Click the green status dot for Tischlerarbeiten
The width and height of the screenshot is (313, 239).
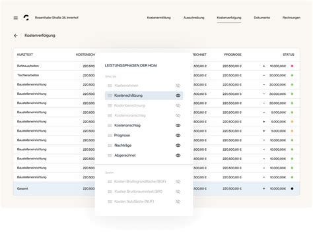pos(292,75)
